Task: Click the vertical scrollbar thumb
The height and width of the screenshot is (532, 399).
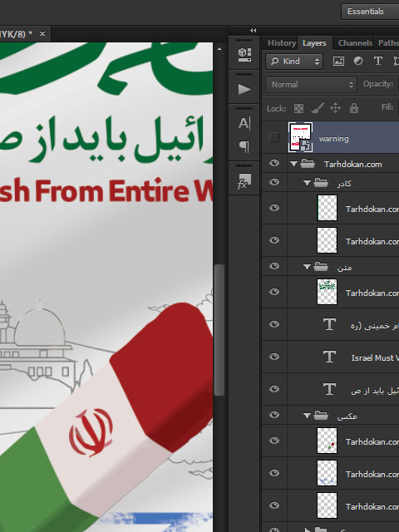Action: (219, 330)
